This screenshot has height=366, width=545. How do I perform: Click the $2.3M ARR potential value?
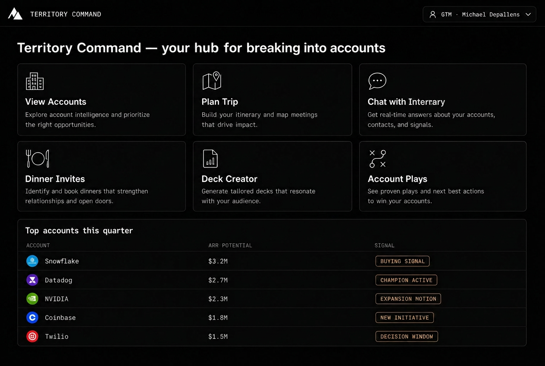click(x=218, y=299)
